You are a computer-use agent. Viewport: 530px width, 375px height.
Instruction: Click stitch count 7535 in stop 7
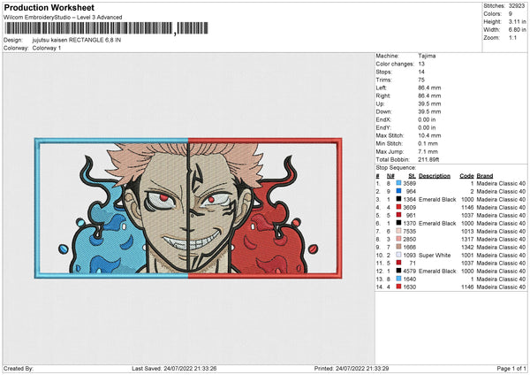pyautogui.click(x=410, y=231)
